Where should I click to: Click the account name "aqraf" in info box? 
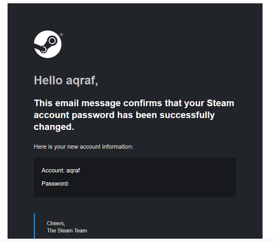73,171
